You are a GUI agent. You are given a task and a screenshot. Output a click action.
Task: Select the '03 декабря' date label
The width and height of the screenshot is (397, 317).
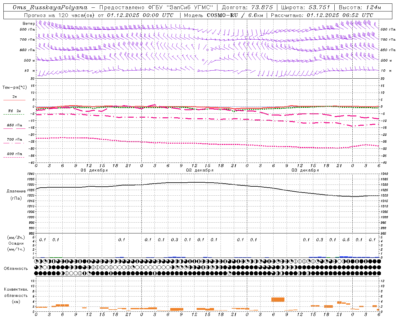(305, 170)
